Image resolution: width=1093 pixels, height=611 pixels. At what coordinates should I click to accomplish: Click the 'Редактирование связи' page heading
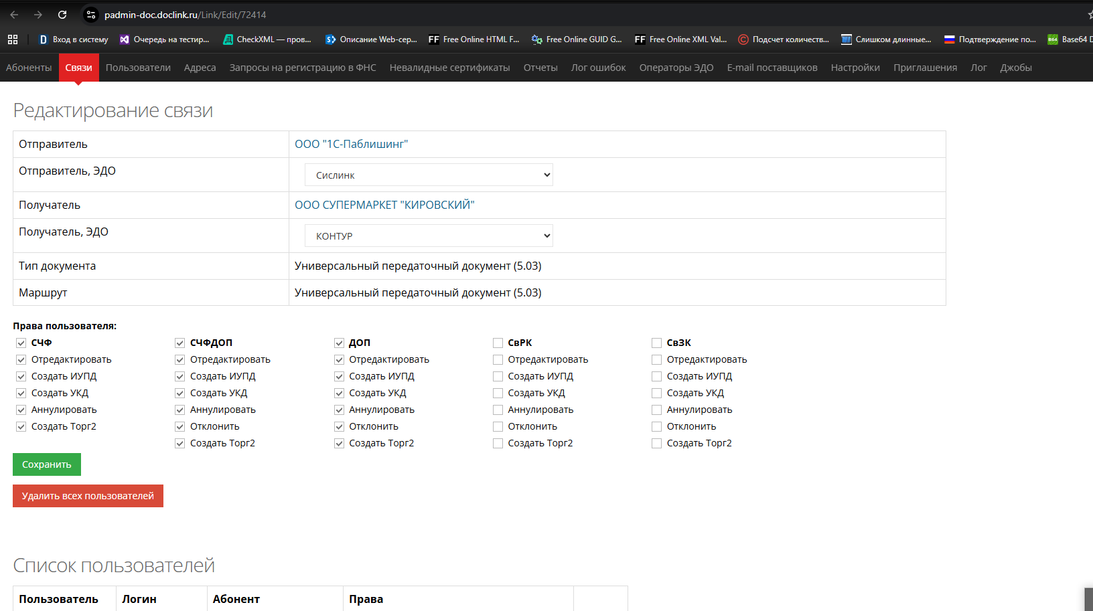(x=113, y=110)
